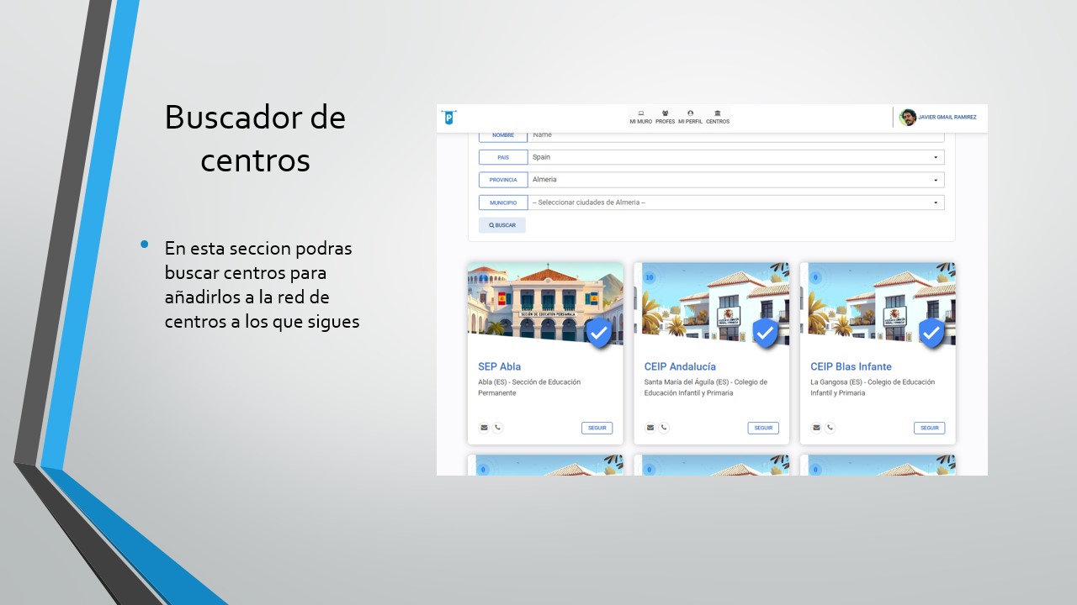Screen dimensions: 1077x605
Task: Open Mi Perfil in the top navigation
Action: point(690,117)
